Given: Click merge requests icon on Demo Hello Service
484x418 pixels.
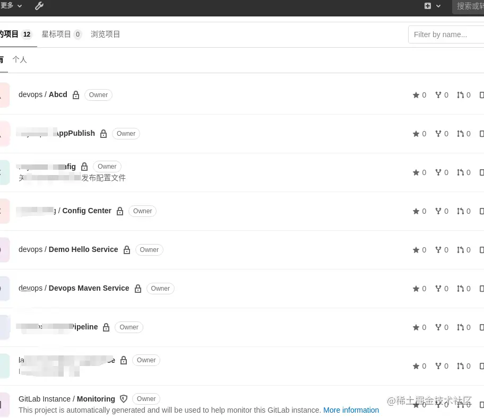Looking at the screenshot, I should (x=460, y=250).
